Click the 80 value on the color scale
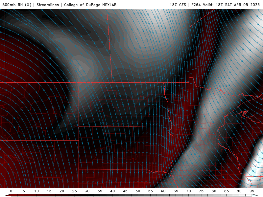The image size is (263, 197). [x=214, y=191]
